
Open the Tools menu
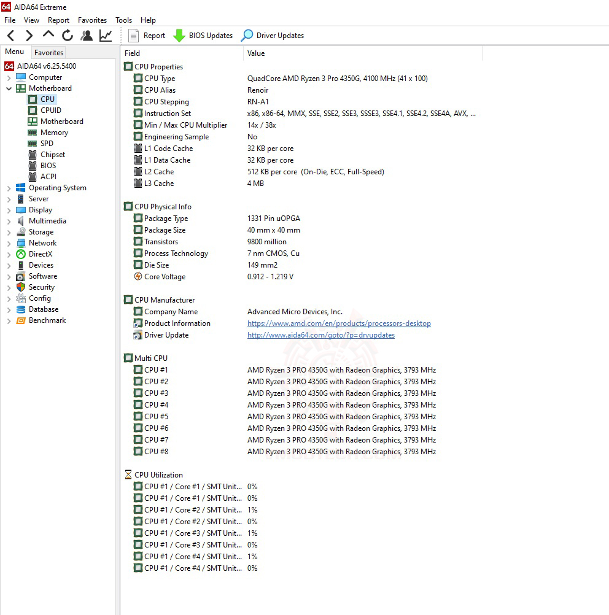123,20
